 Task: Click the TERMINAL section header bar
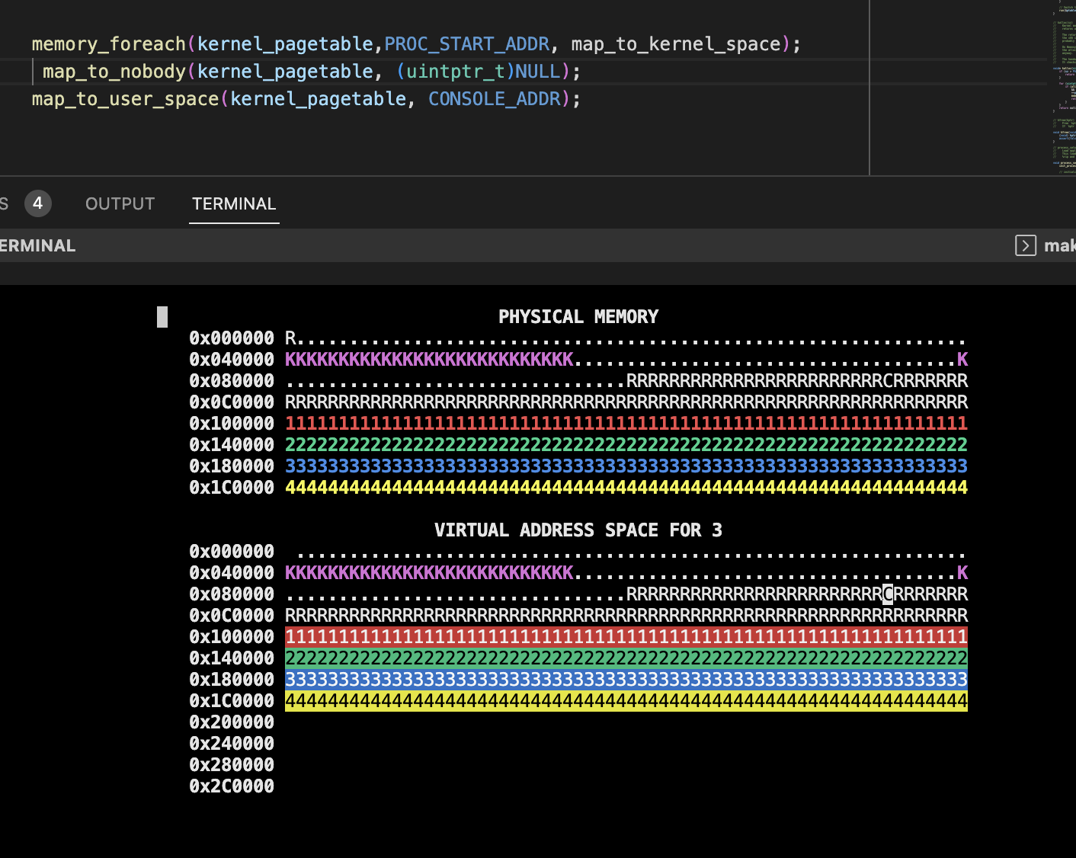457,245
